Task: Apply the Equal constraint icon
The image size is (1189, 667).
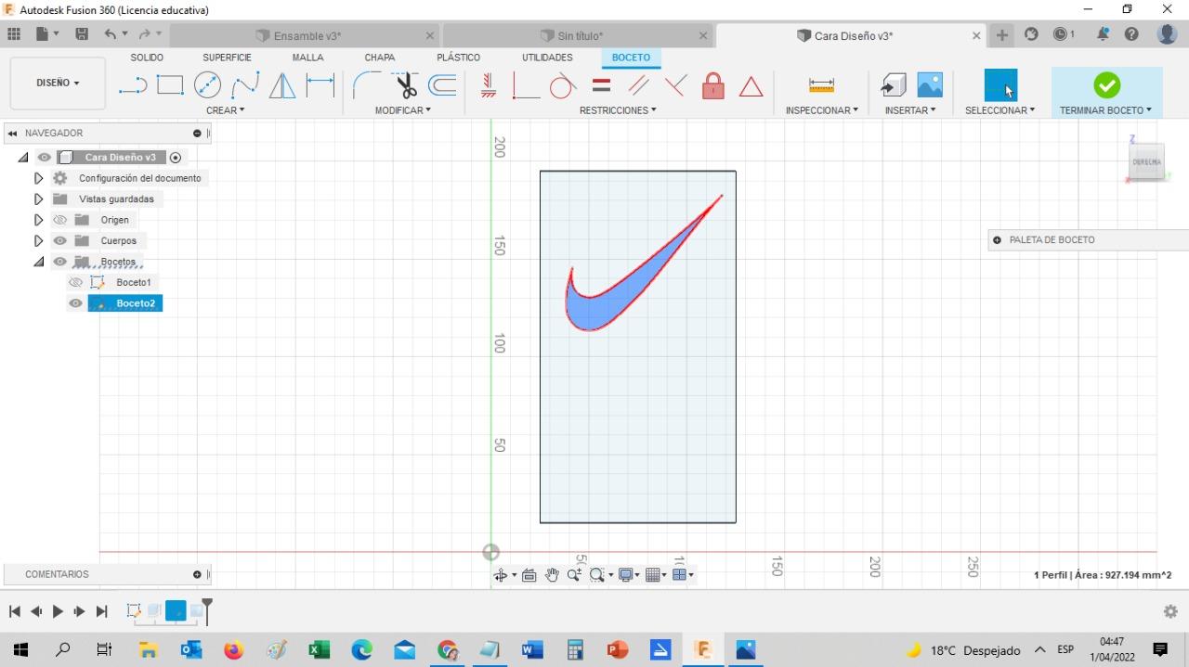Action: pyautogui.click(x=601, y=85)
